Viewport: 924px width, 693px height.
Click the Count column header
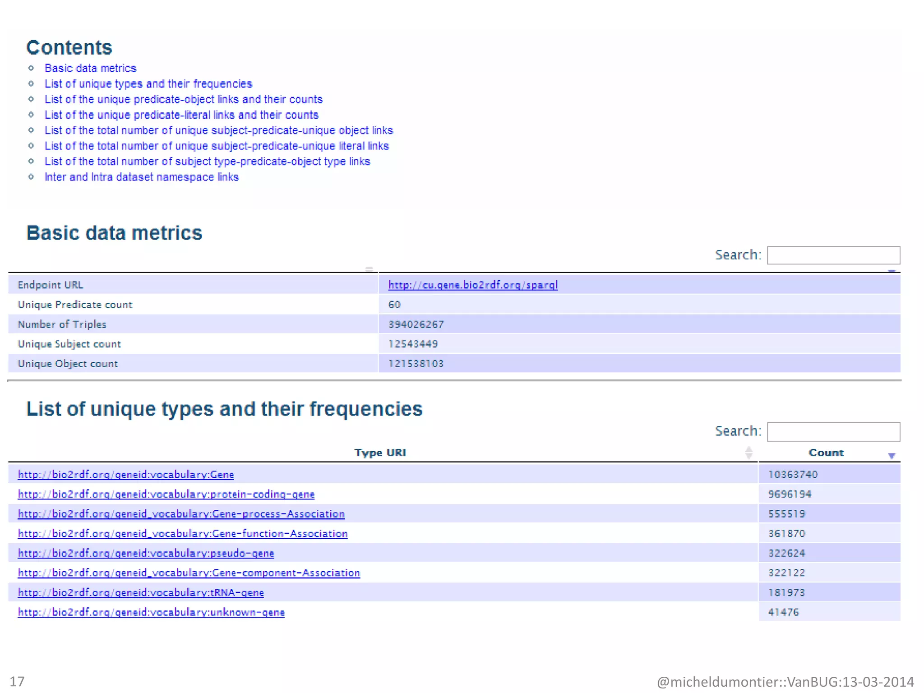click(826, 453)
